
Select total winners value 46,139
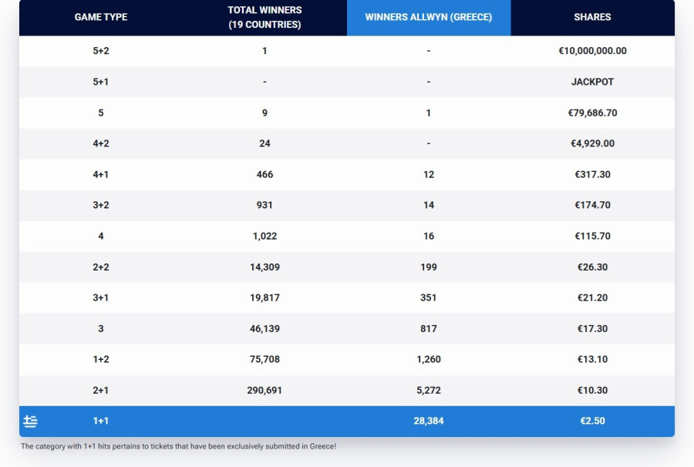(x=264, y=329)
